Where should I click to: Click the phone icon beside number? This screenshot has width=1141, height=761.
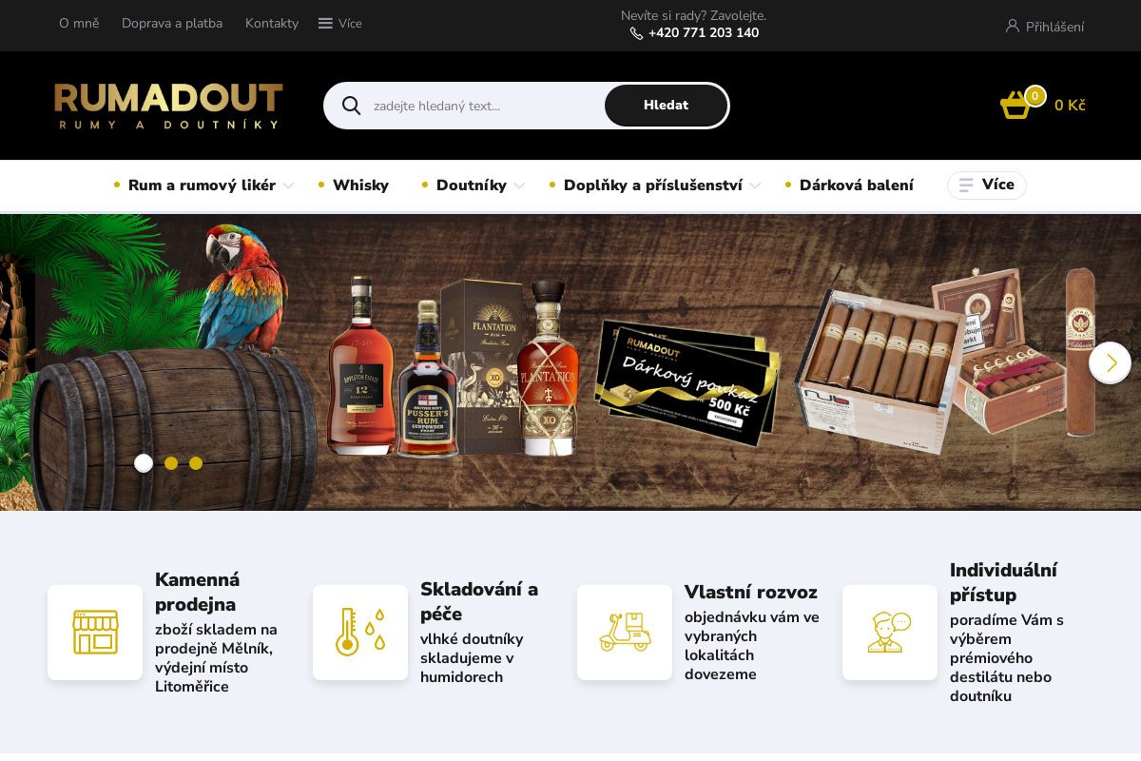tap(637, 33)
